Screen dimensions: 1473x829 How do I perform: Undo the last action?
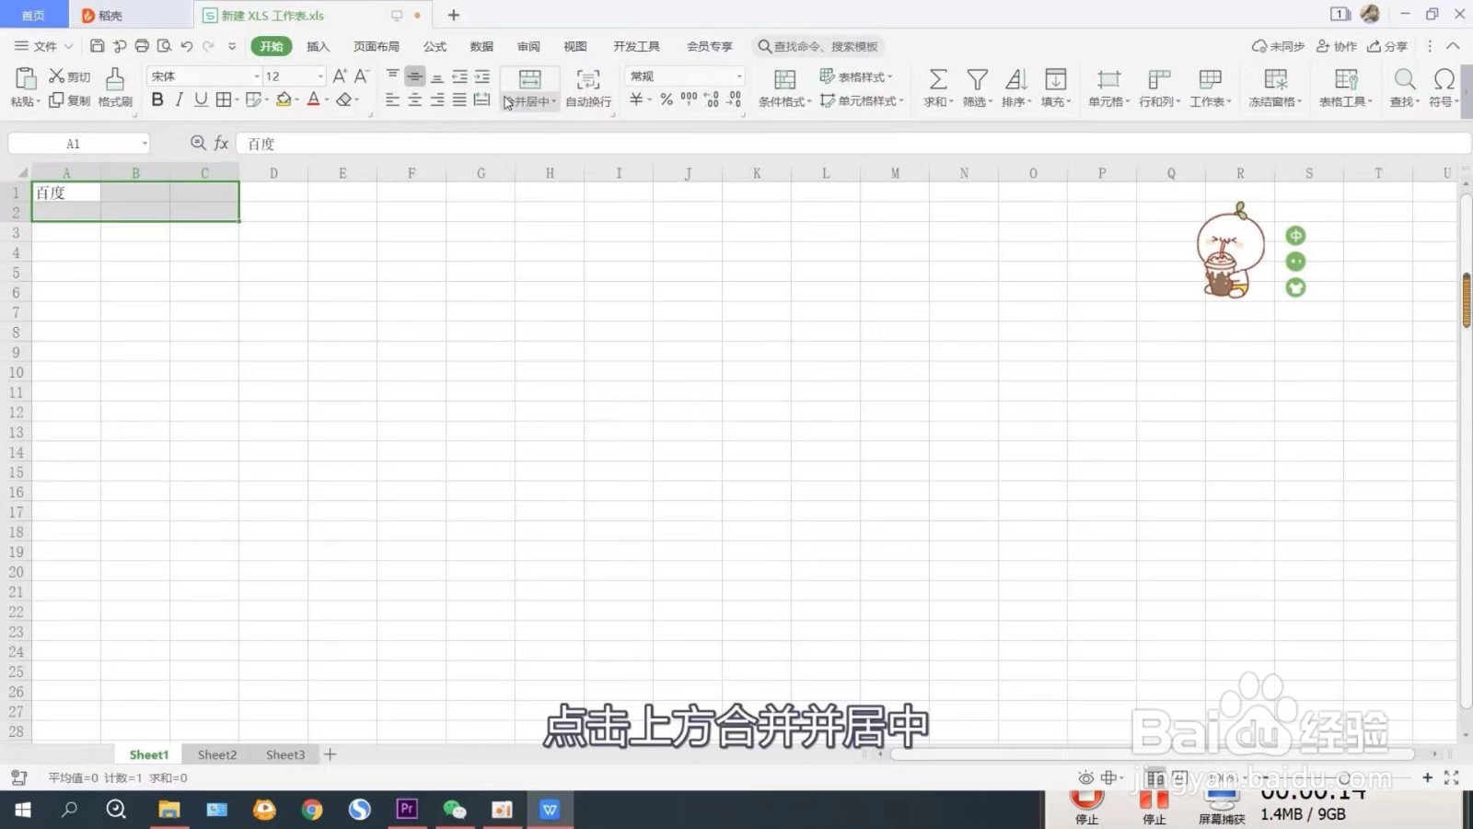click(187, 46)
